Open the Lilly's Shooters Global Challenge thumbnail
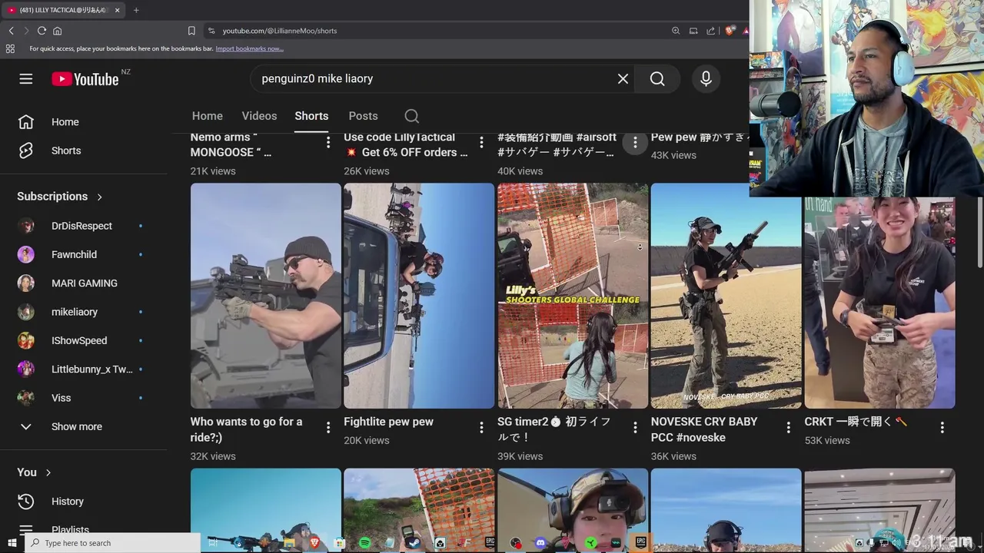This screenshot has height=553, width=984. point(573,296)
